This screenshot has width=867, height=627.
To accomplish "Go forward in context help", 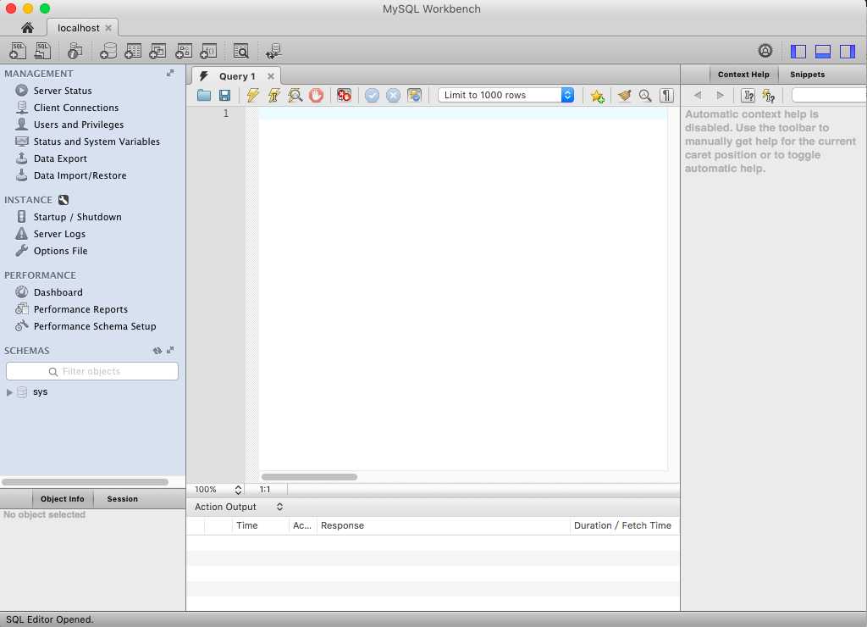I will tap(720, 95).
